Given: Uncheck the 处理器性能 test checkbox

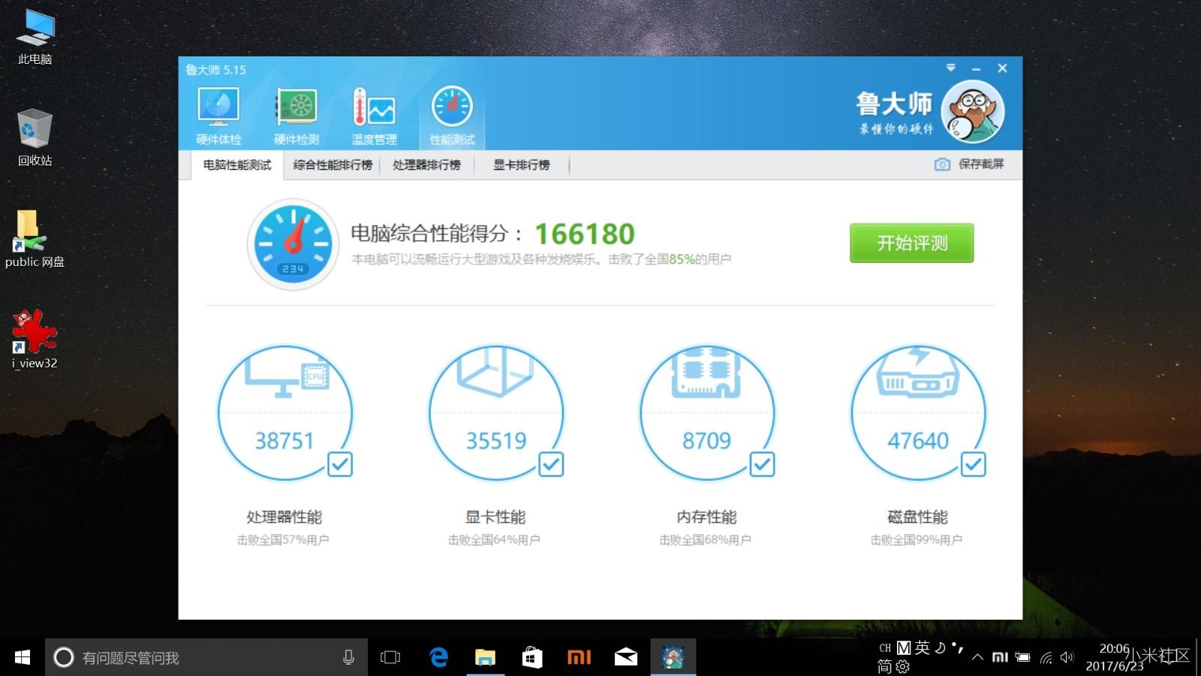Looking at the screenshot, I should (340, 464).
